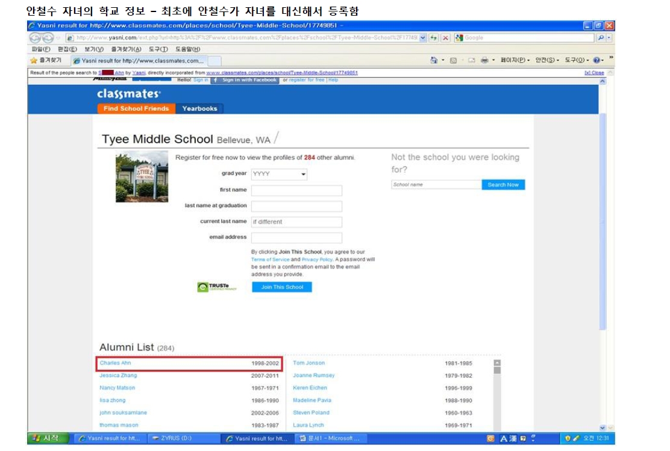Click the TRUSTe certified privacy badge
Screen dimensions: 670x451
click(x=217, y=287)
